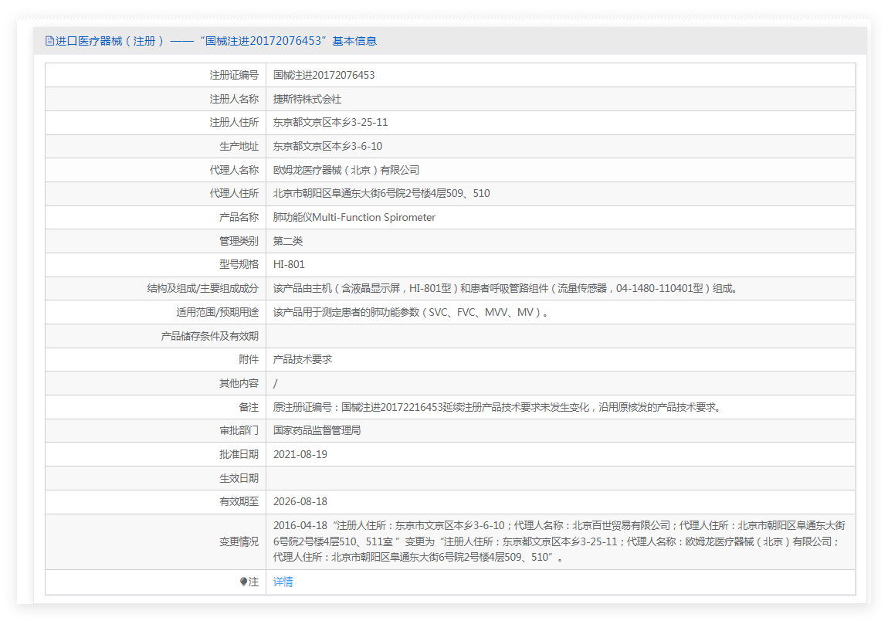This screenshot has height=621, width=888.
Task: Click the 结构及组成/主要组成成分 label
Action: tap(203, 288)
